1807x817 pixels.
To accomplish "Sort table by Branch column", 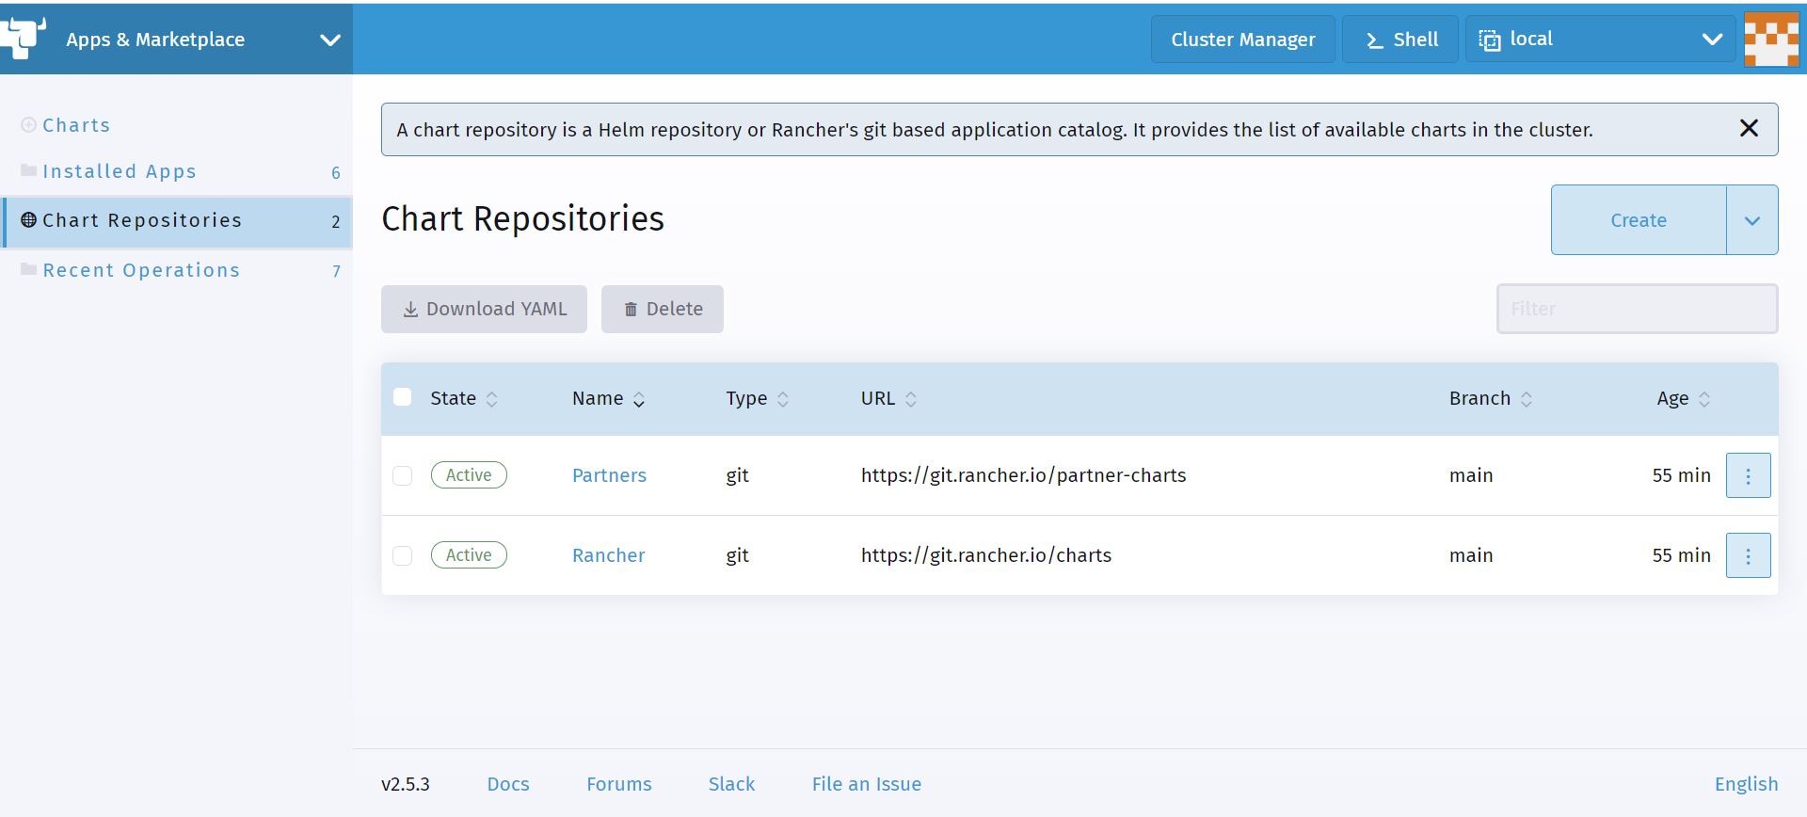I will (x=1491, y=398).
